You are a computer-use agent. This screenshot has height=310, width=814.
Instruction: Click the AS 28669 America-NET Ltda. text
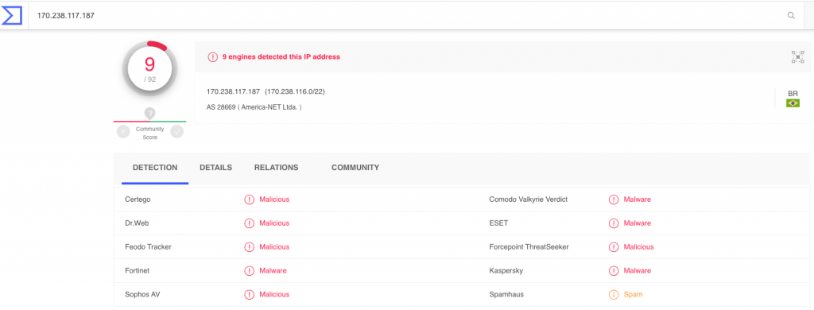click(254, 107)
